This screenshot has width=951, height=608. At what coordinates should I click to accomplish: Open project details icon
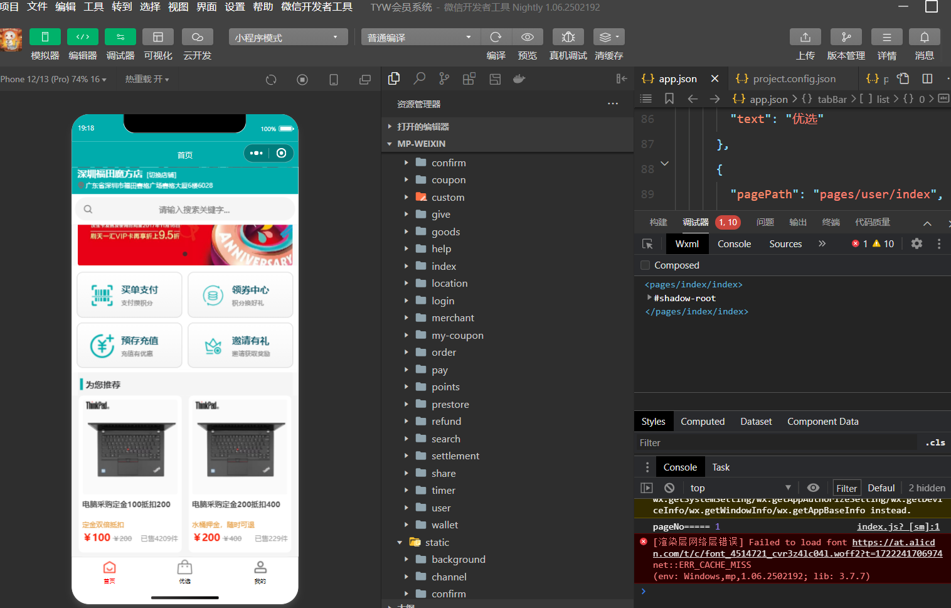887,37
